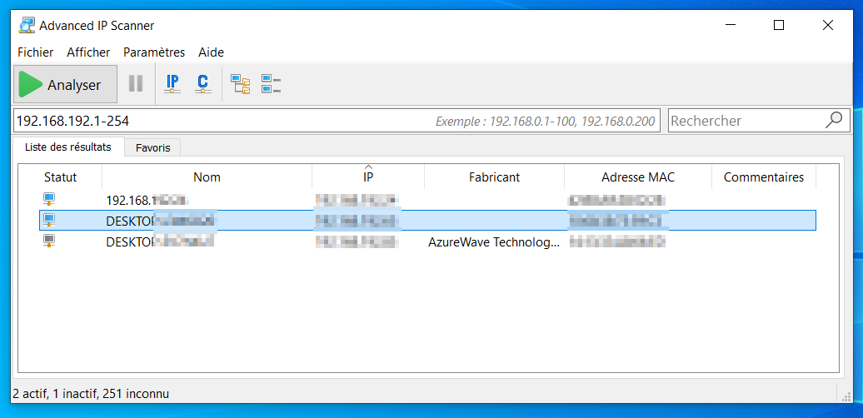This screenshot has height=418, width=863.
Task: Open the Aide menu
Action: [212, 52]
